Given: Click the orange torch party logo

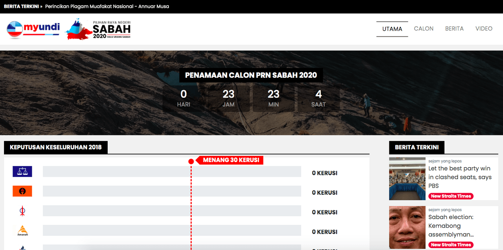Looking at the screenshot, I should click(x=22, y=191).
